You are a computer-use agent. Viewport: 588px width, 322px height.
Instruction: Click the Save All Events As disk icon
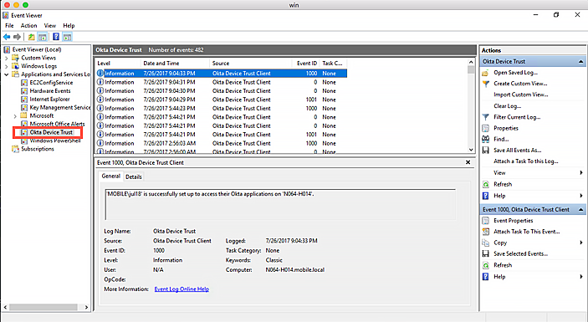[486, 150]
